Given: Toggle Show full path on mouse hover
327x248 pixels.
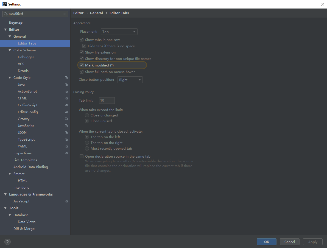Looking at the screenshot, I should (82, 72).
